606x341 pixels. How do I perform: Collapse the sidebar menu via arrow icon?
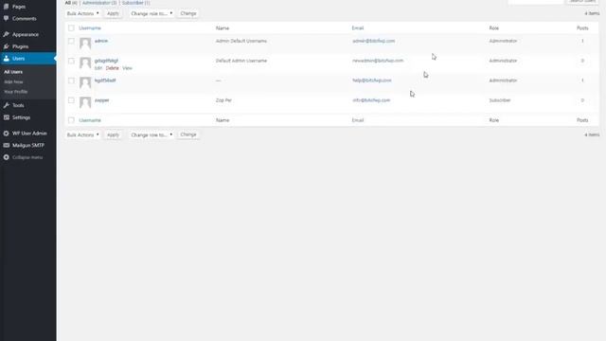(x=7, y=157)
